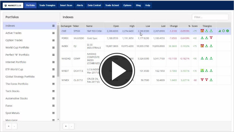Screen dimensions: 234x132
Task: Open hamburger menu for Option Trades portfolio
Action: [x=53, y=40]
